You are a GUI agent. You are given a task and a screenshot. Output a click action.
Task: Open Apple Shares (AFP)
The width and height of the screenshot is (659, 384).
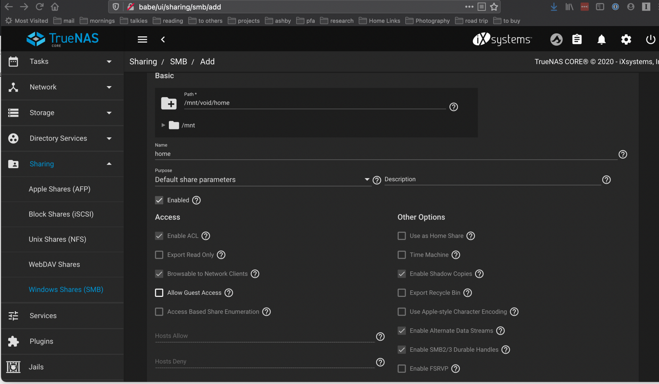[62, 189]
